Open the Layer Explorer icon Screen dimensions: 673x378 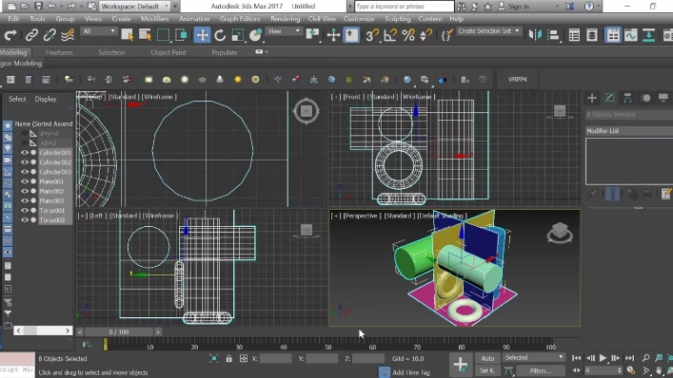(591, 35)
